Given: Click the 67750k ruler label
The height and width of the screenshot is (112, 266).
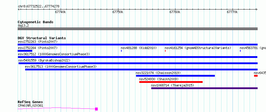Looking at the screenshot, I should pyautogui.click(x=118, y=12).
